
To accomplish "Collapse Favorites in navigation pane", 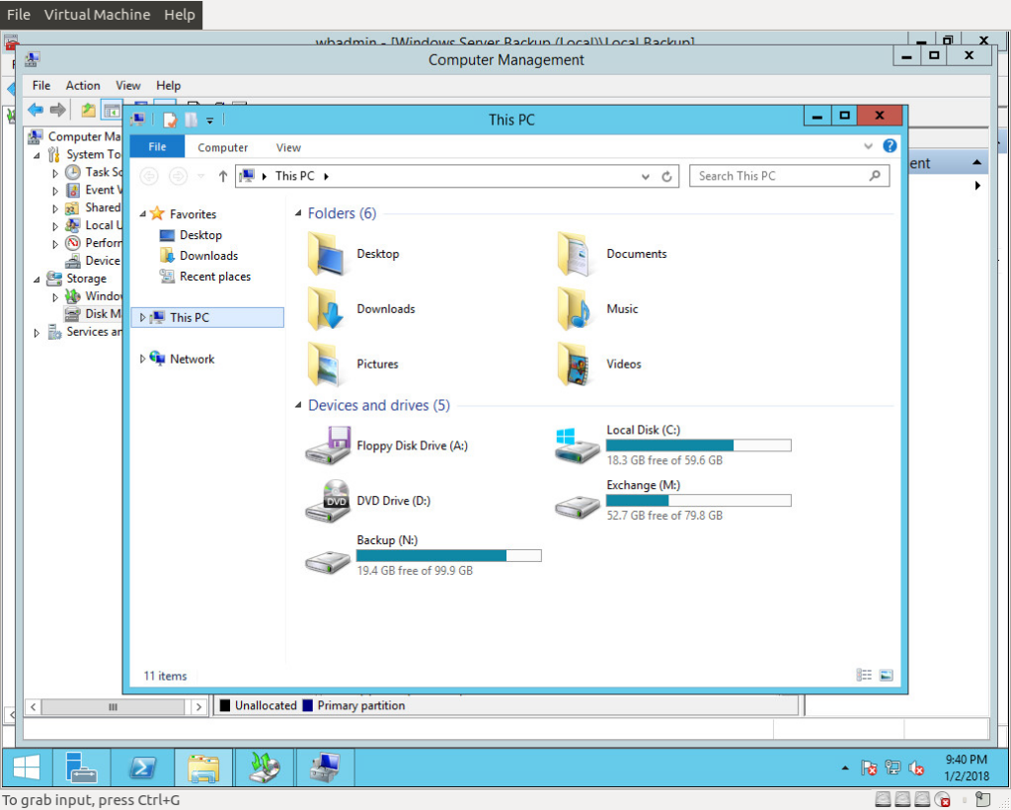I will 142,214.
